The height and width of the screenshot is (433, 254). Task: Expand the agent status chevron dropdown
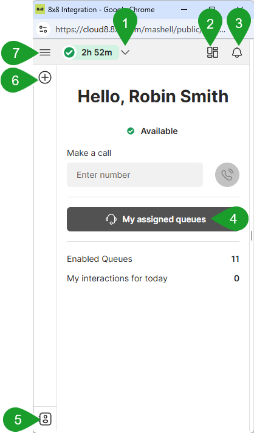(125, 52)
